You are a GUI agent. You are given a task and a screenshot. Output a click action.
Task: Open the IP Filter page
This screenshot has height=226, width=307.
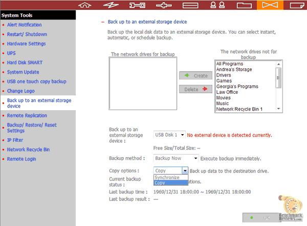tap(15, 140)
